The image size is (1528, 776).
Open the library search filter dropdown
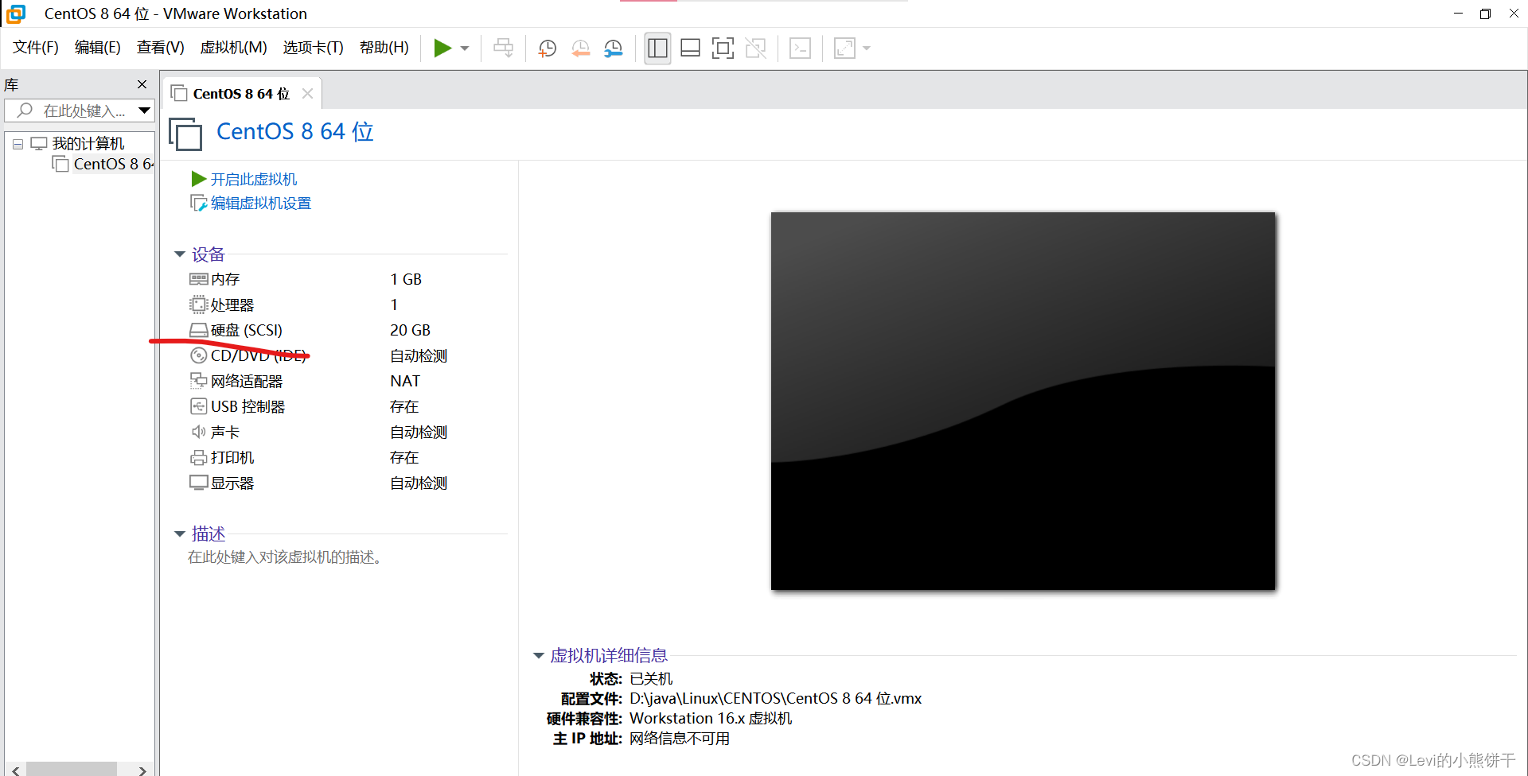[x=144, y=111]
